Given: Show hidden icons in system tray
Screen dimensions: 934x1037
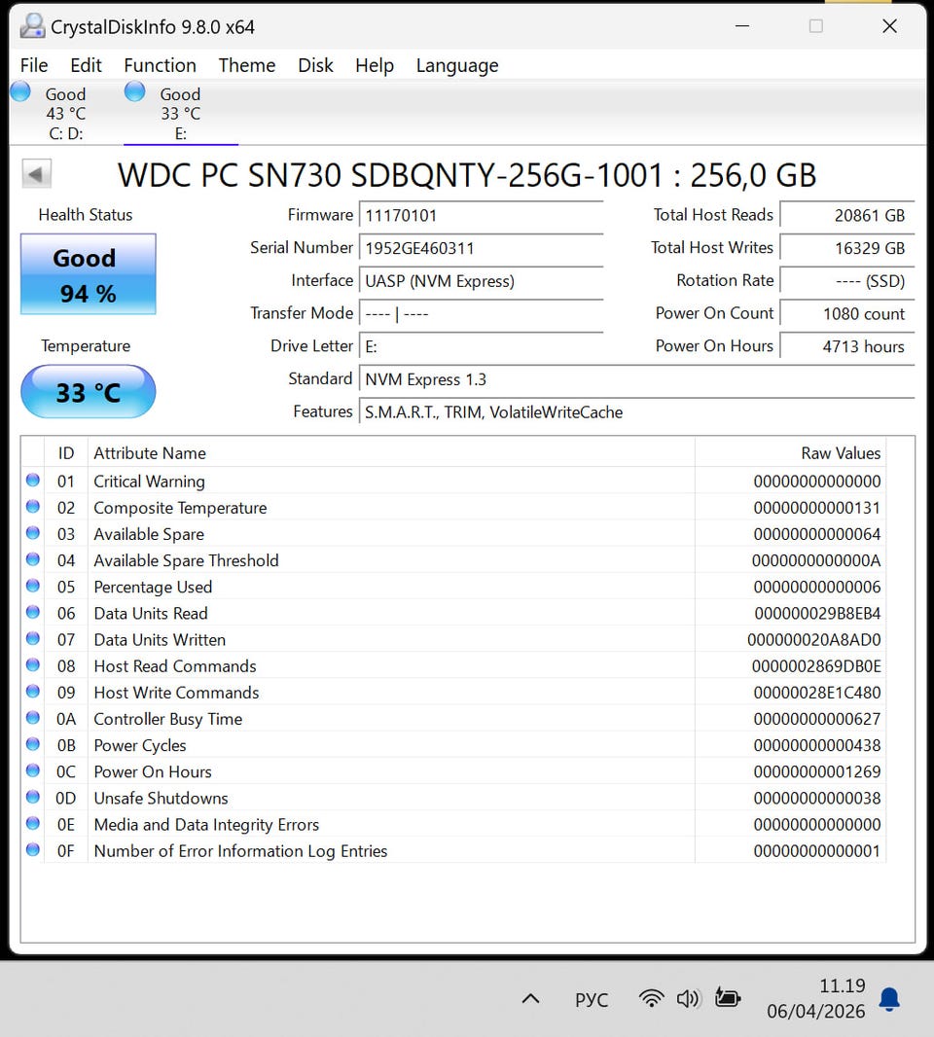Looking at the screenshot, I should pyautogui.click(x=530, y=999).
